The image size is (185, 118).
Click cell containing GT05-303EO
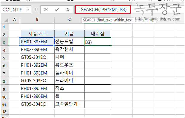coord(37,81)
